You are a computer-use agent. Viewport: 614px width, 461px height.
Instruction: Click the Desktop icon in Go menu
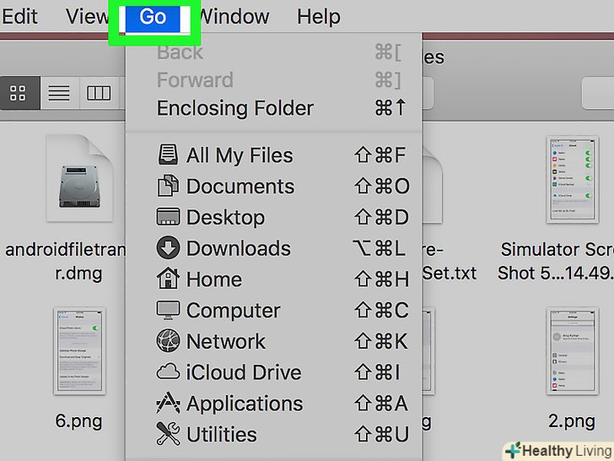pyautogui.click(x=168, y=217)
